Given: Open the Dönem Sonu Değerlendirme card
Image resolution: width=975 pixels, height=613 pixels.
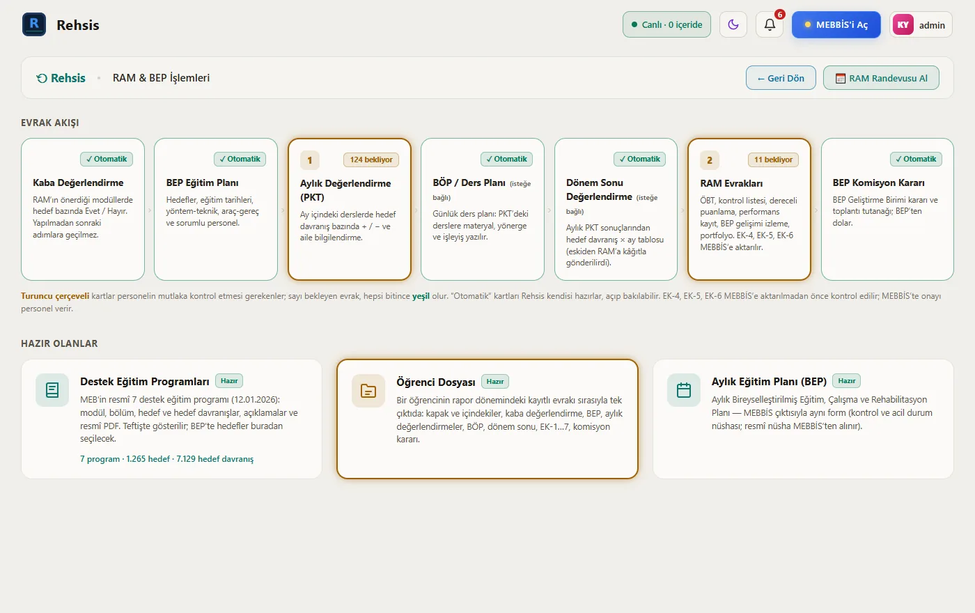Looking at the screenshot, I should (x=616, y=209).
